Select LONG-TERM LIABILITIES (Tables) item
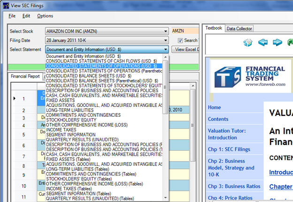The width and height of the screenshot is (293, 202). tap(104, 169)
